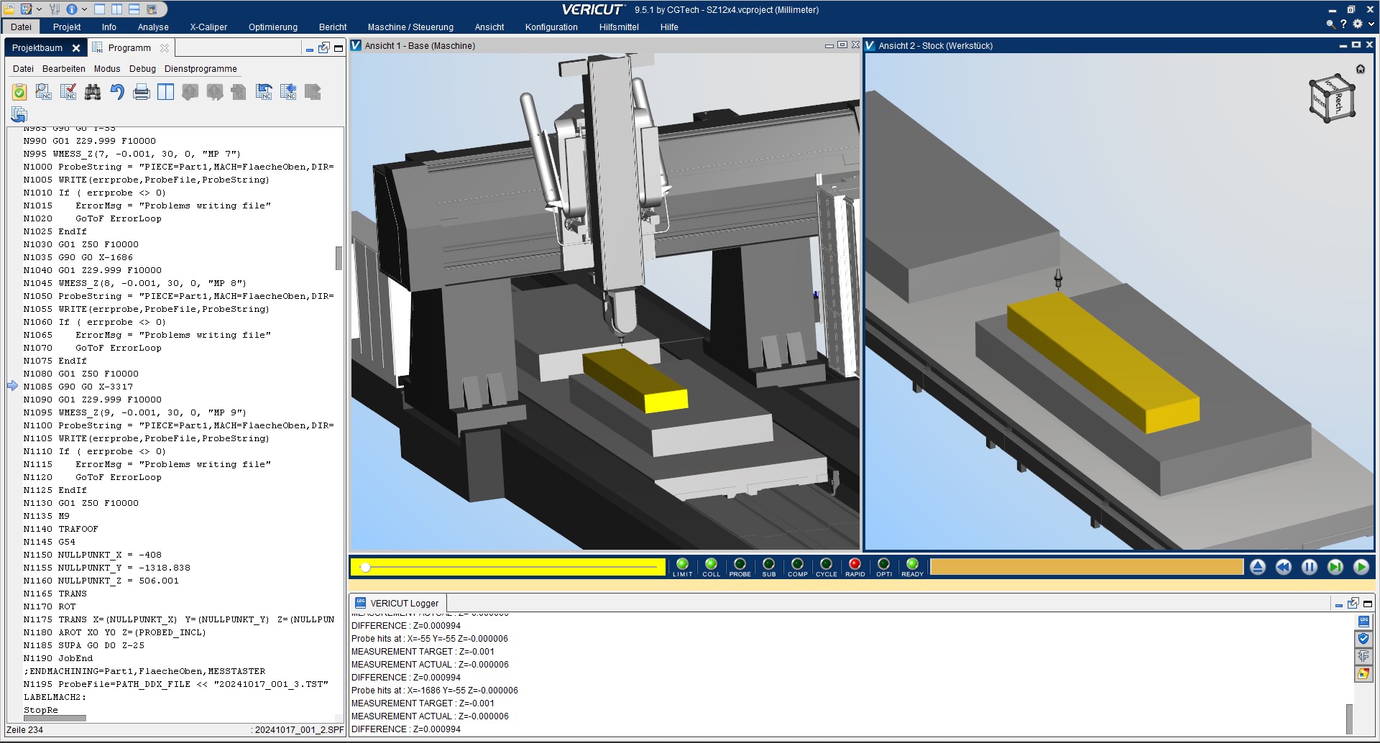Click the green clipboard check icon
Image resolution: width=1380 pixels, height=743 pixels.
coord(19,92)
